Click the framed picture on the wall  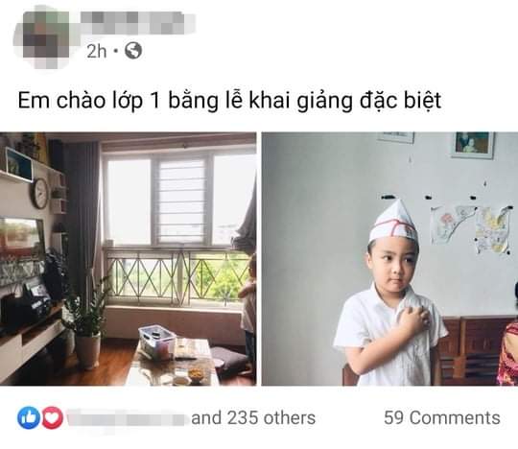473,145
